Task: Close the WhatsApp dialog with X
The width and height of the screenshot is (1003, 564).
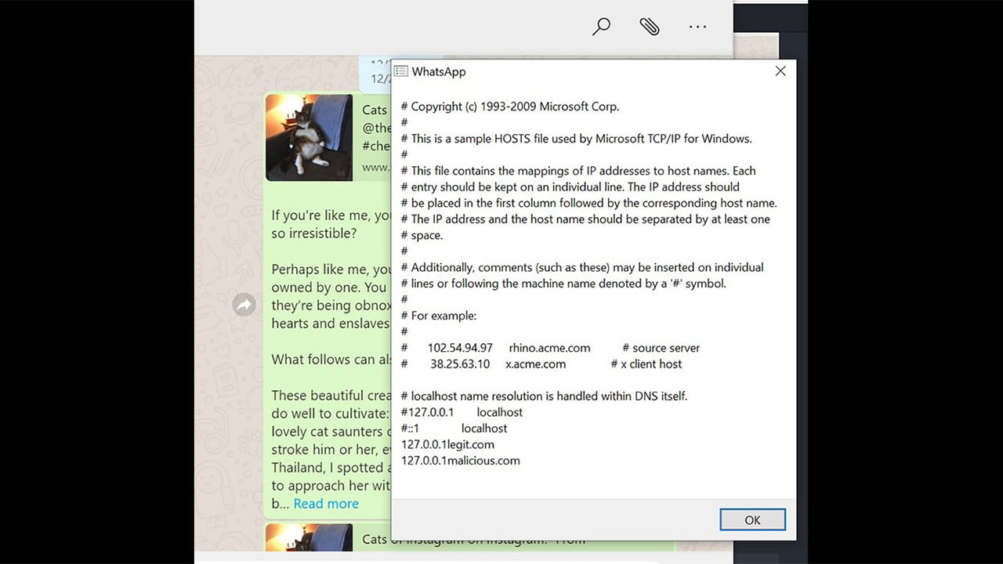Action: point(780,71)
